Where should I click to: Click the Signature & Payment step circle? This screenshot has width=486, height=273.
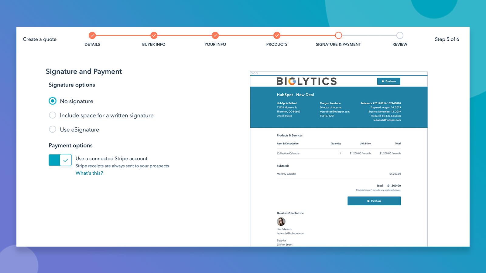(x=338, y=35)
